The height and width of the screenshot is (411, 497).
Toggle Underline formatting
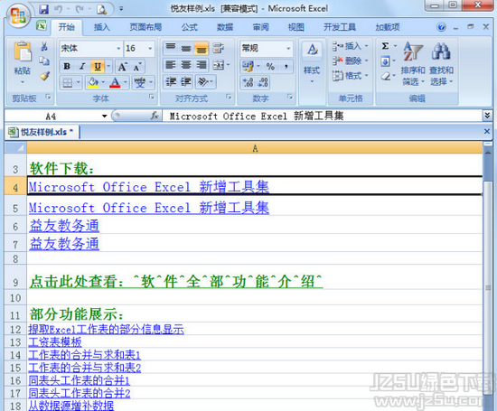click(x=98, y=66)
